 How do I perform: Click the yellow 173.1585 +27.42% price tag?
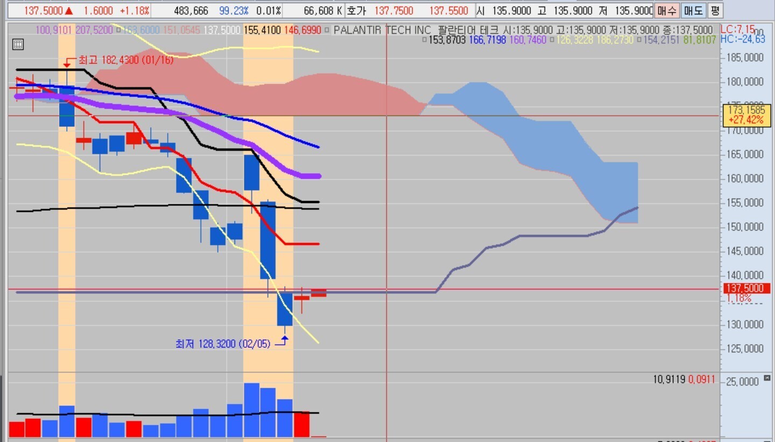click(x=746, y=115)
